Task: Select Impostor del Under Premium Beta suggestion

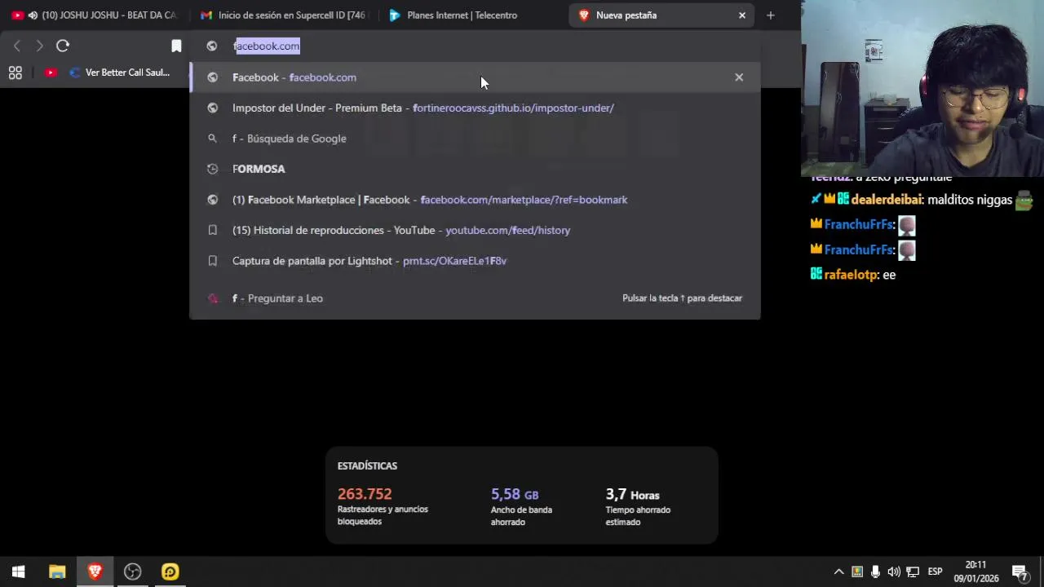Action: coord(475,108)
